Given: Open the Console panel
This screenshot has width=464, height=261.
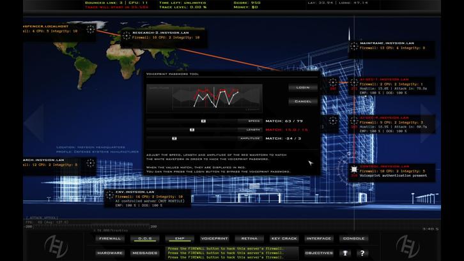Looking at the screenshot, I should 353,239.
